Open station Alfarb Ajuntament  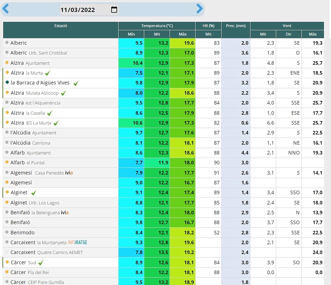[31, 153]
